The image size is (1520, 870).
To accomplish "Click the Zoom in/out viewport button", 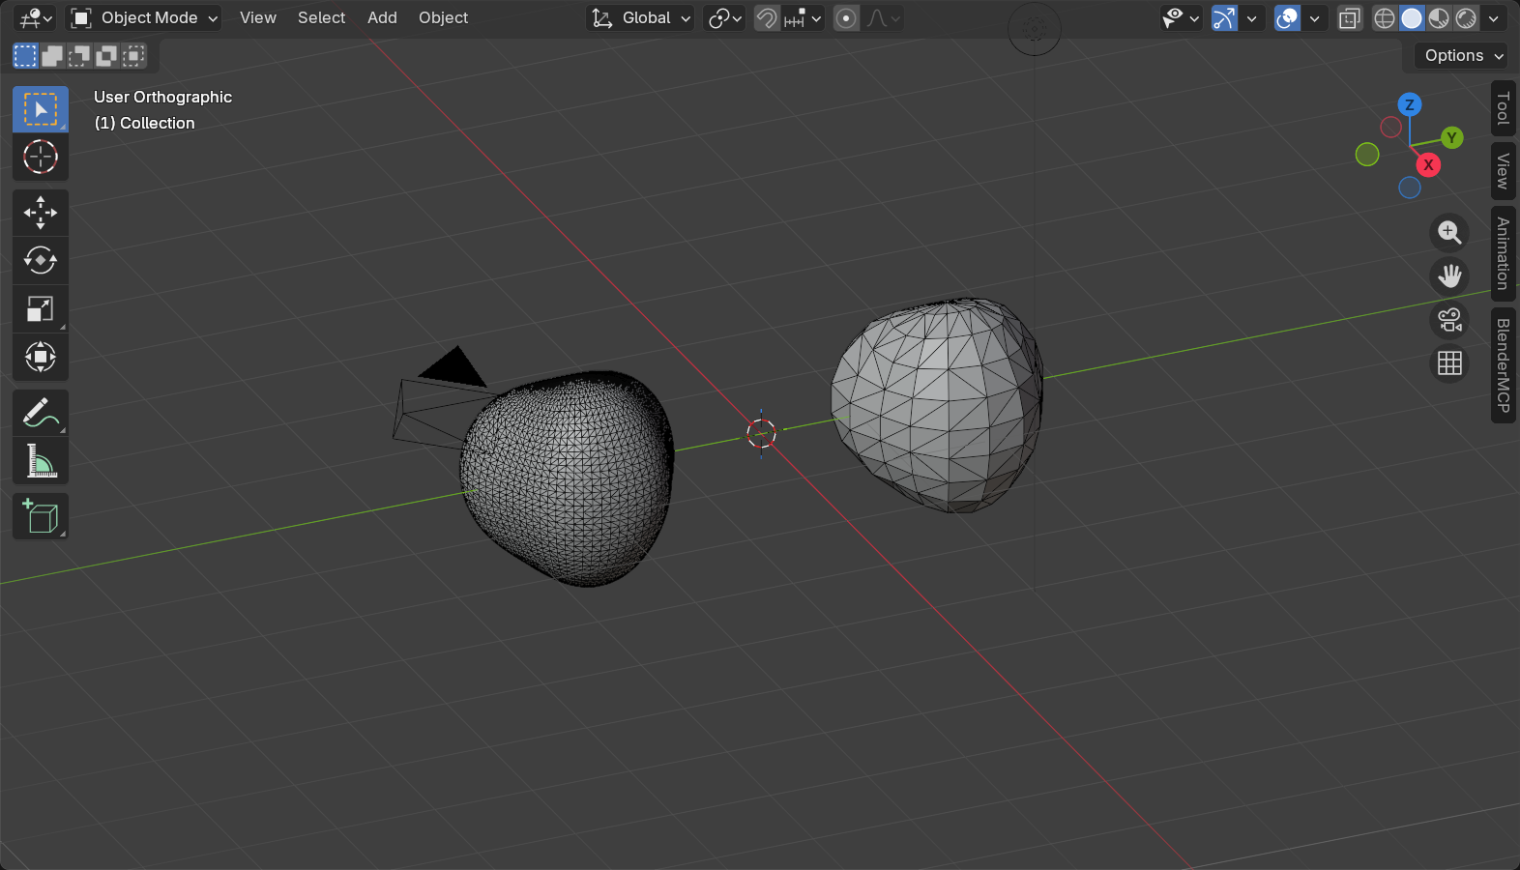I will click(x=1449, y=232).
